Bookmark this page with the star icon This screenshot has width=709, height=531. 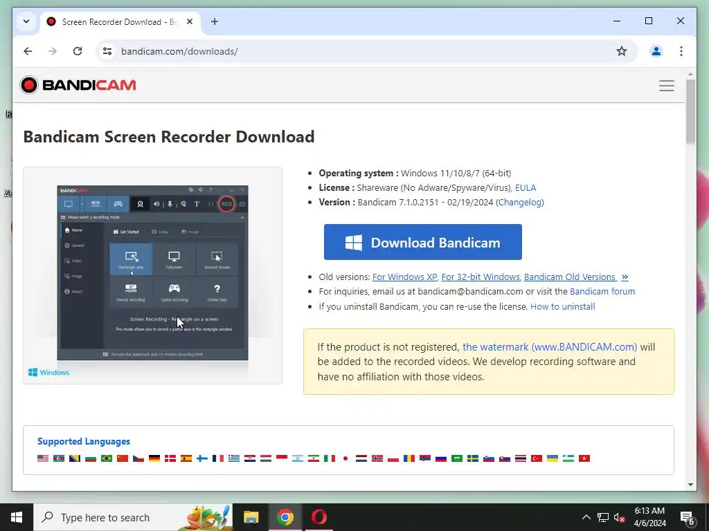pos(622,51)
